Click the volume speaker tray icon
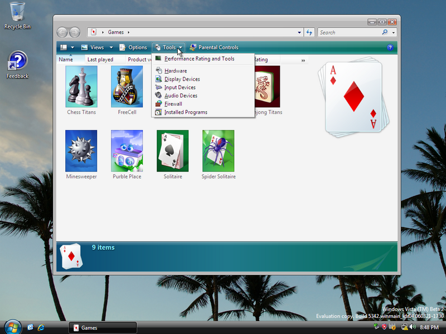 point(413,327)
